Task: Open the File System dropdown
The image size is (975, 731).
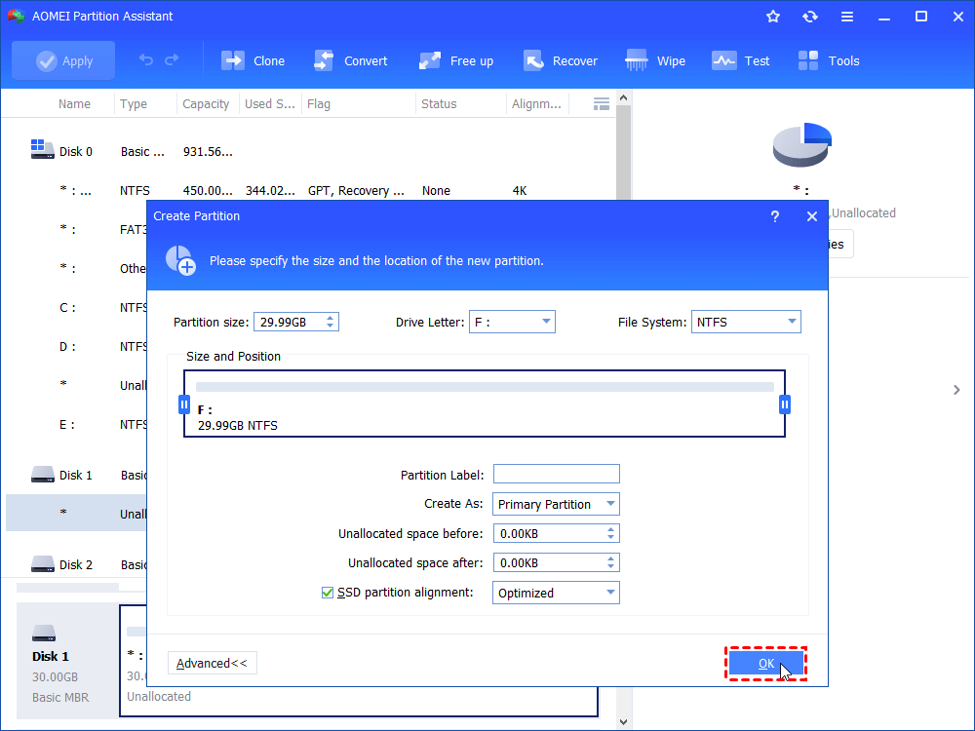Action: 746,322
